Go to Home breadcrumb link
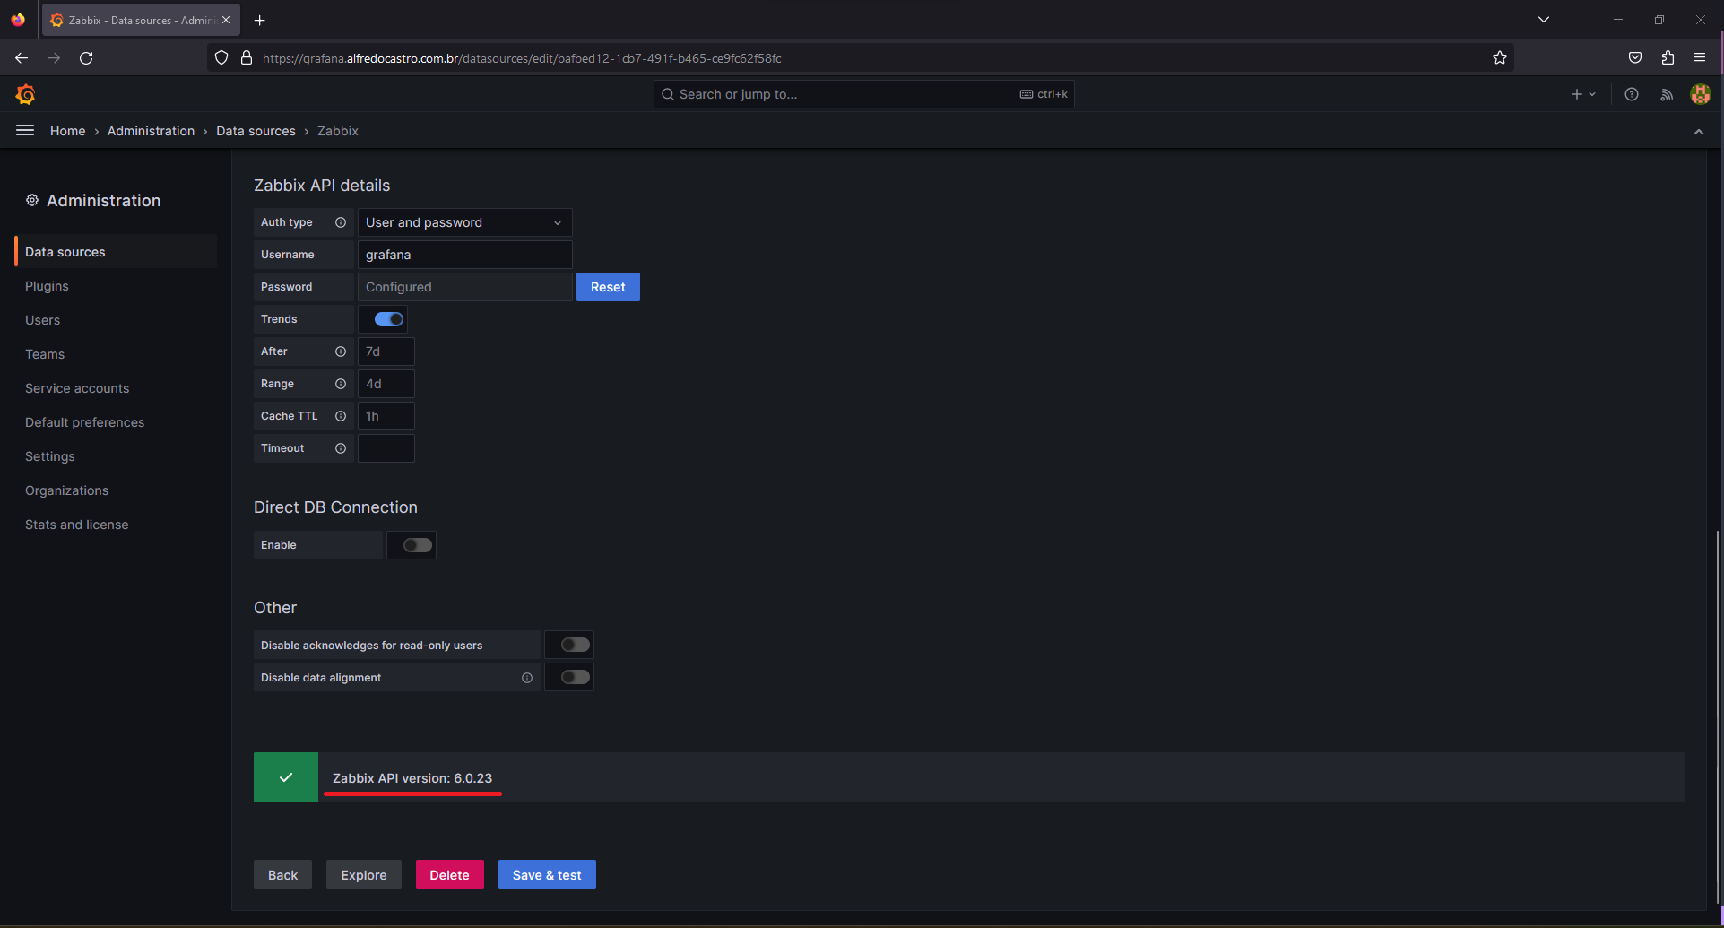1724x928 pixels. (x=67, y=131)
